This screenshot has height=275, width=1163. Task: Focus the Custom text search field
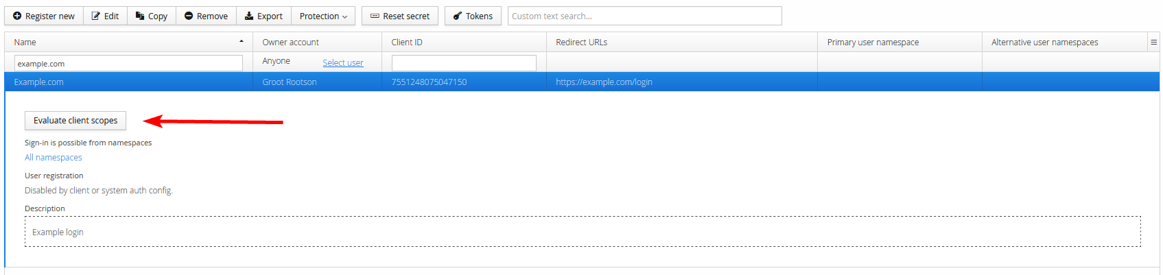pos(644,16)
